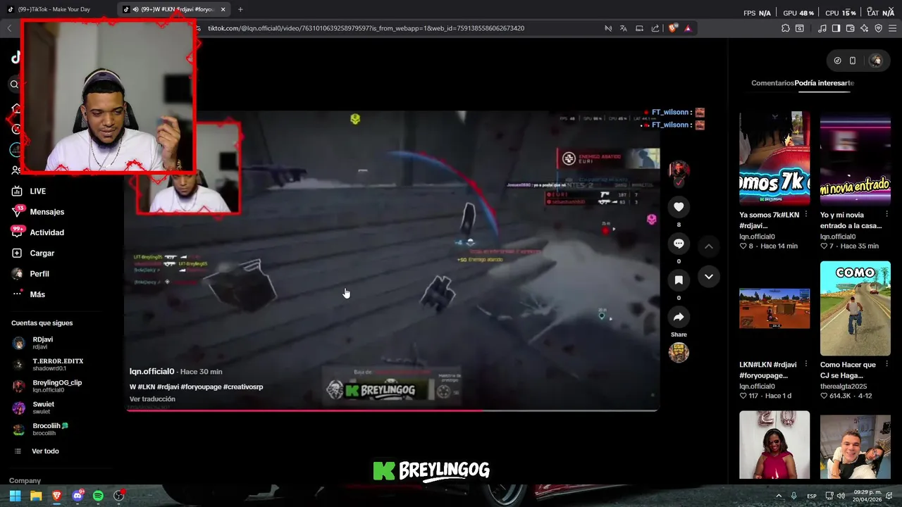Viewport: 902px width, 507px height.
Task: Click Ver traducción under the caption
Action: coord(152,399)
